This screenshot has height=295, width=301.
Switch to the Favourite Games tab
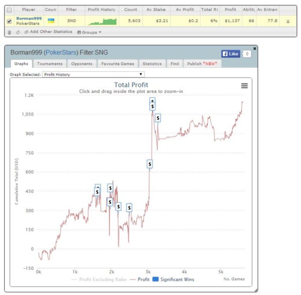click(118, 64)
